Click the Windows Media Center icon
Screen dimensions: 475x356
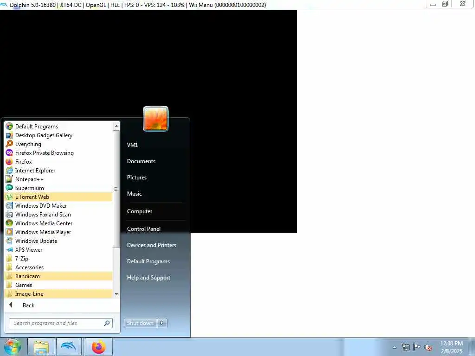click(x=9, y=223)
